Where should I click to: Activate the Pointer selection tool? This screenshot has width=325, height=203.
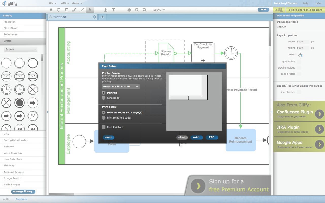coord(90,10)
